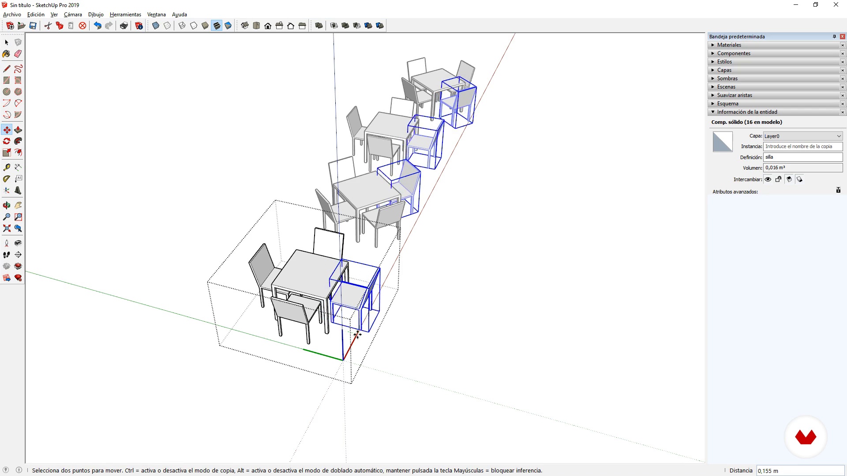
Task: Click the Undo arrow
Action: point(97,26)
